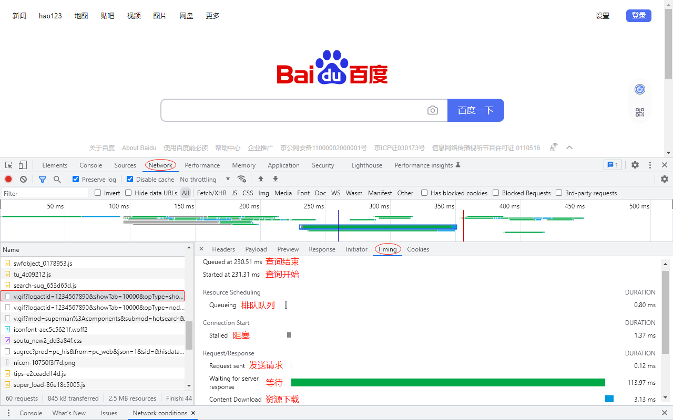
Task: Click the accessibility icon in footer
Action: pyautogui.click(x=554, y=148)
